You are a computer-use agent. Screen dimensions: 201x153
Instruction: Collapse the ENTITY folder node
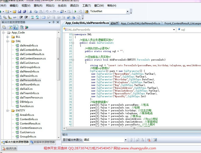pyautogui.click(x=8, y=111)
